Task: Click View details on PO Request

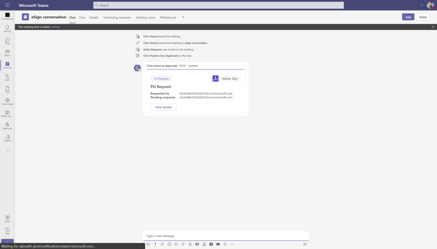Action: (163, 107)
